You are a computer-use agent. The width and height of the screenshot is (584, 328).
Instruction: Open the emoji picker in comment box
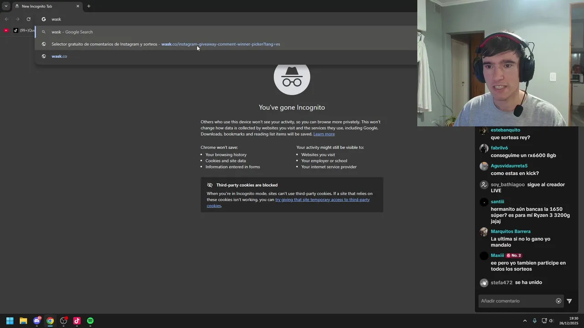click(558, 301)
